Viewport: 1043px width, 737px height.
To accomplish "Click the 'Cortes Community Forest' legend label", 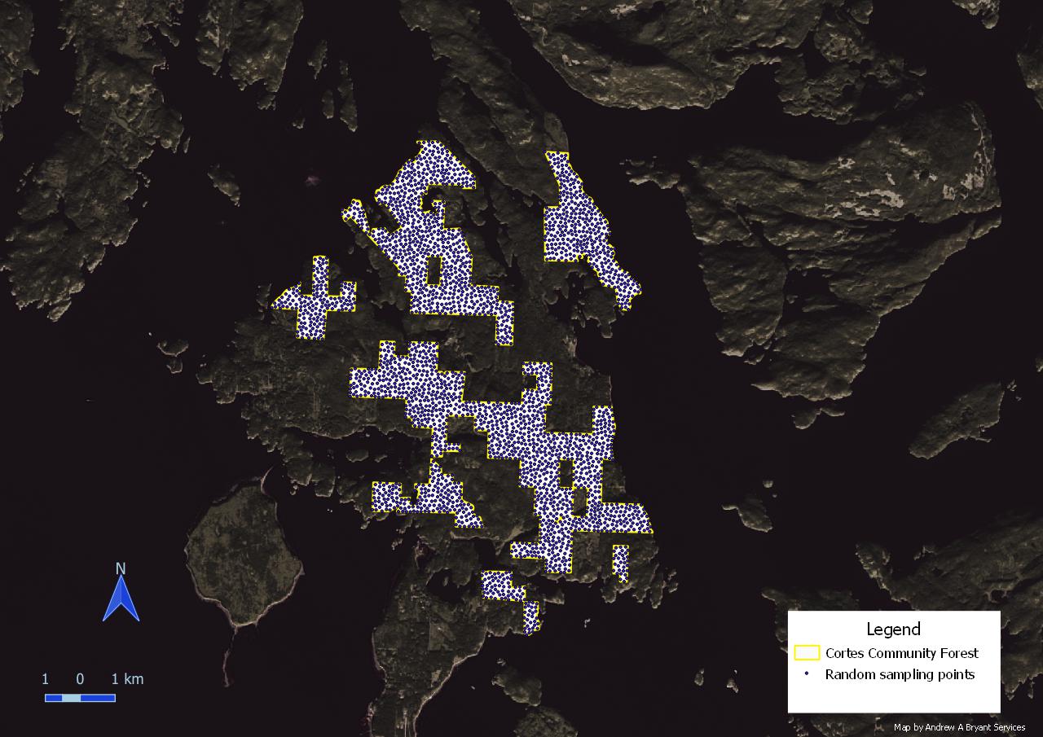I will [901, 653].
